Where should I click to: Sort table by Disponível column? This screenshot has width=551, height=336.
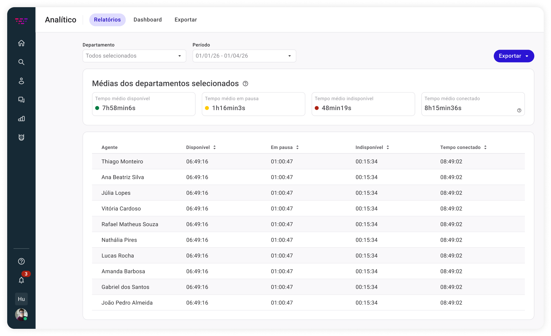(215, 148)
